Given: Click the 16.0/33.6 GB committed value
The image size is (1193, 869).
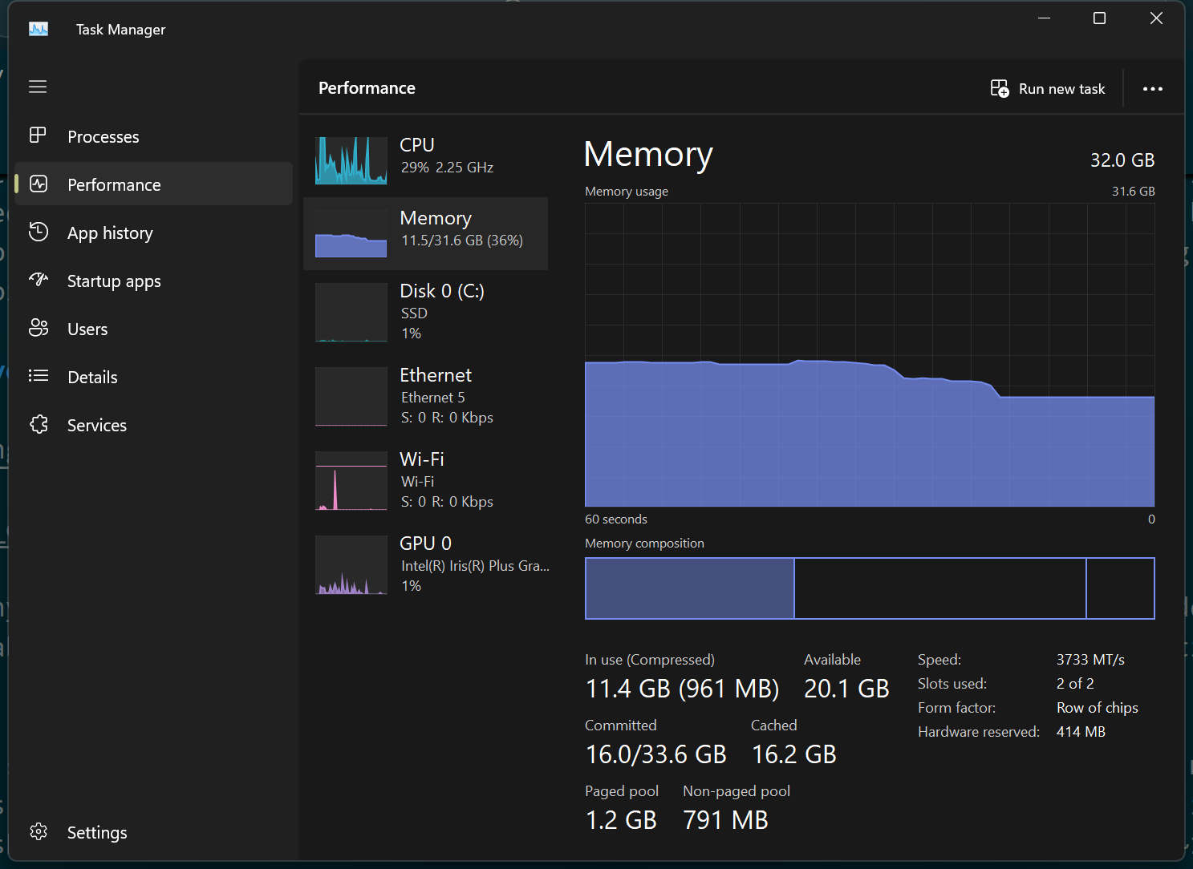Looking at the screenshot, I should pos(656,754).
